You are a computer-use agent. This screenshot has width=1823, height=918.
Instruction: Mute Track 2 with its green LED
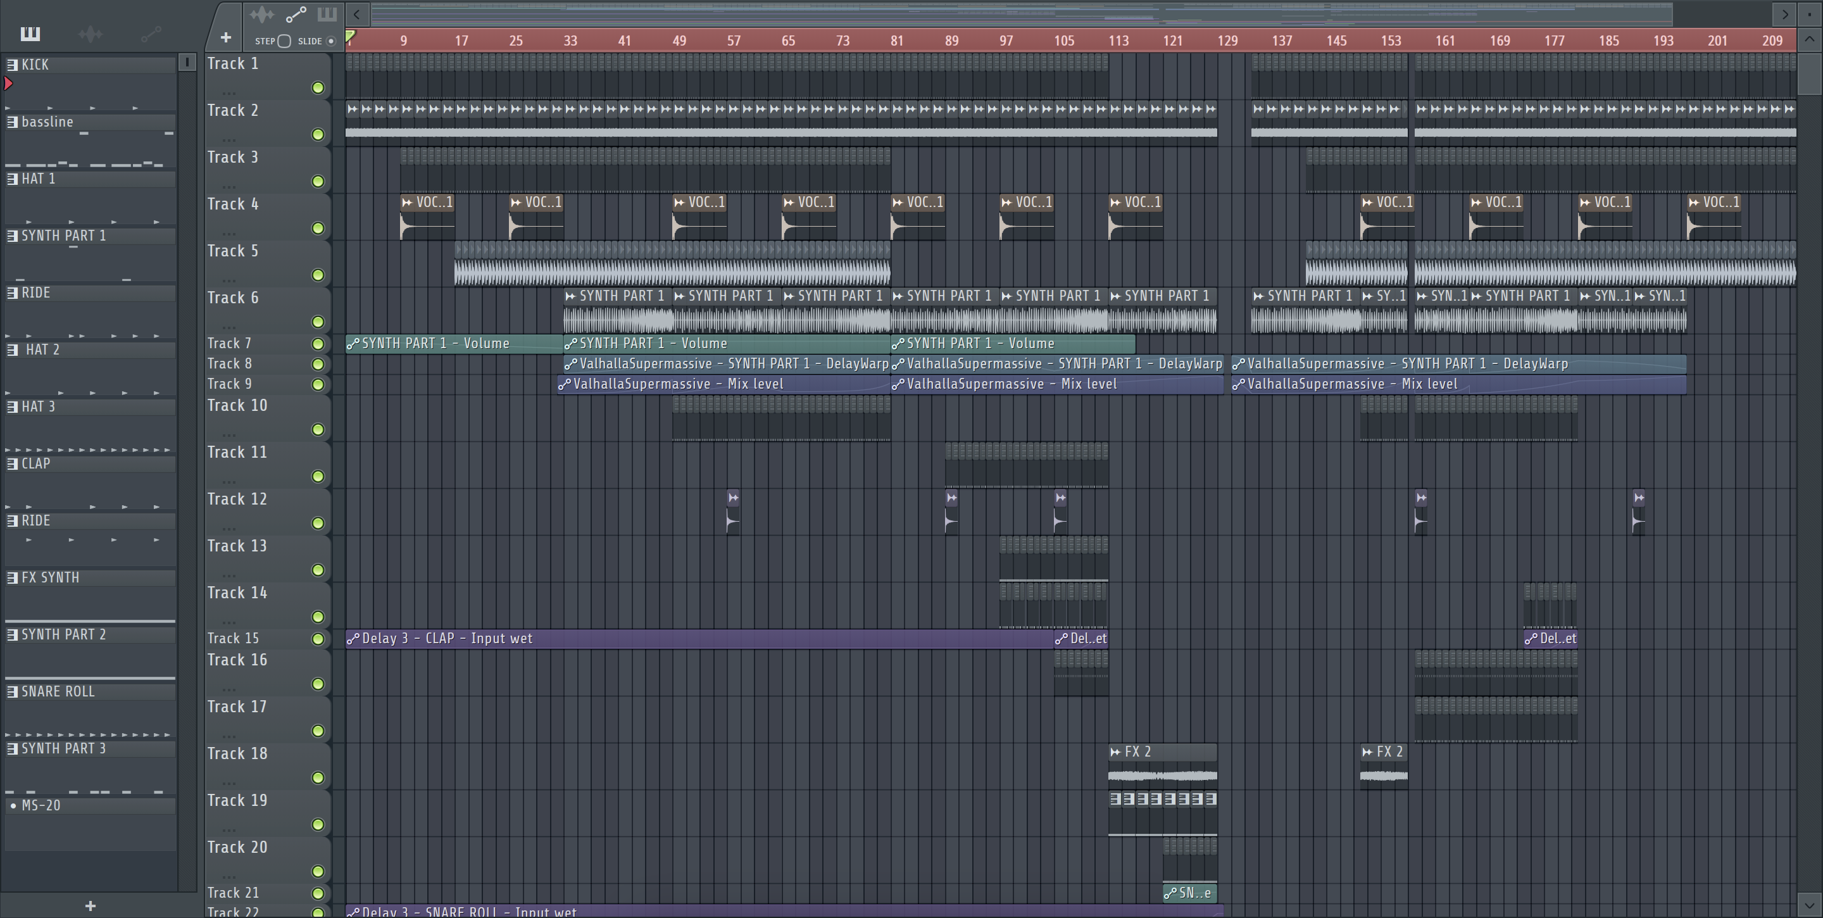coord(318,134)
